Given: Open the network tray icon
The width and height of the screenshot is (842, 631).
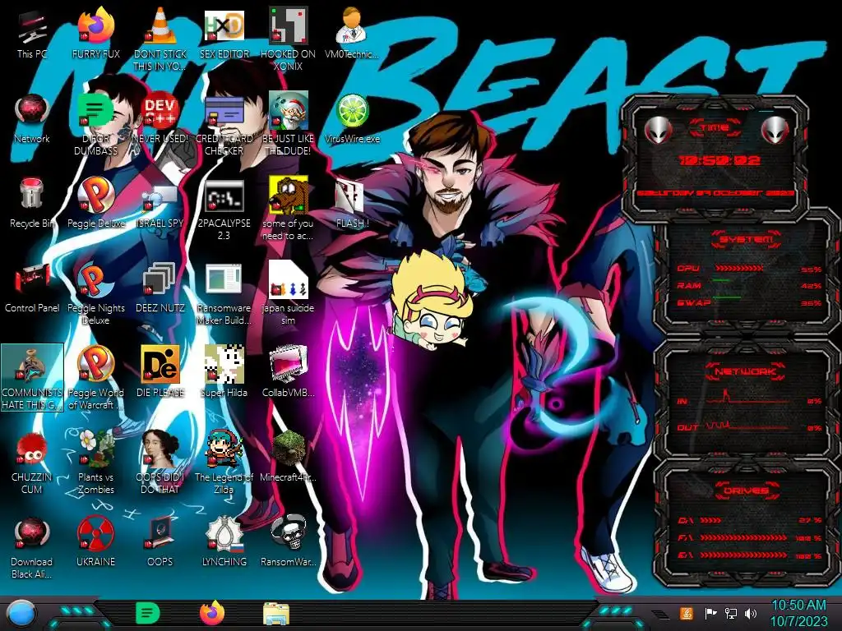Looking at the screenshot, I should [x=731, y=614].
